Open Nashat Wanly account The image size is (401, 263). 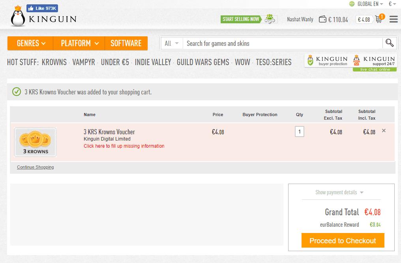[300, 19]
